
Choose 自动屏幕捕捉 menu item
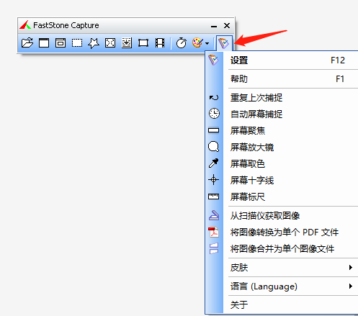(282, 114)
